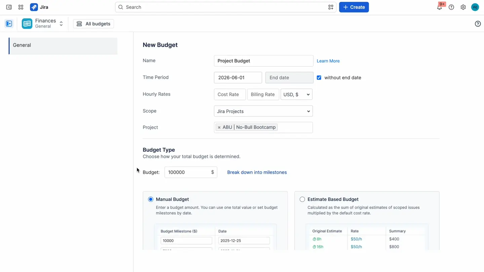Toggle the sidebar collapse icon

[x=9, y=7]
